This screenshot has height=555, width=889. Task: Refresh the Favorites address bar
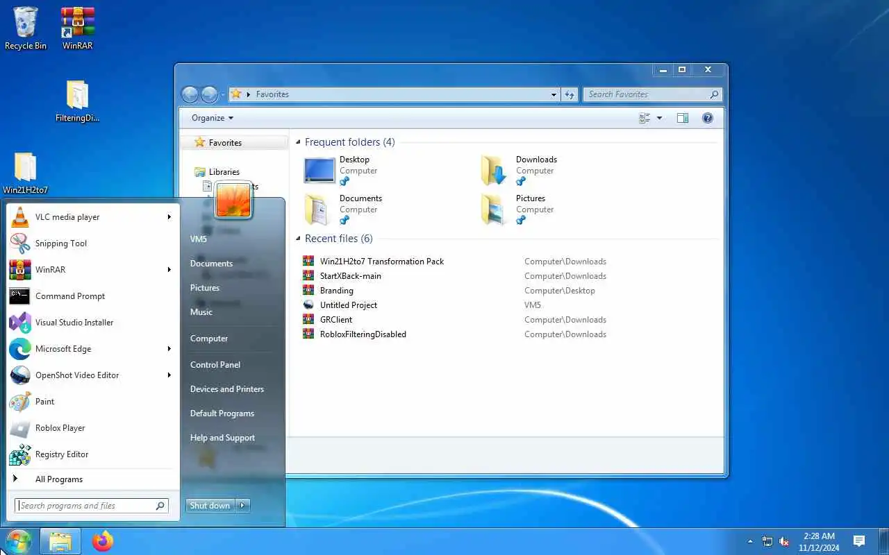[570, 94]
